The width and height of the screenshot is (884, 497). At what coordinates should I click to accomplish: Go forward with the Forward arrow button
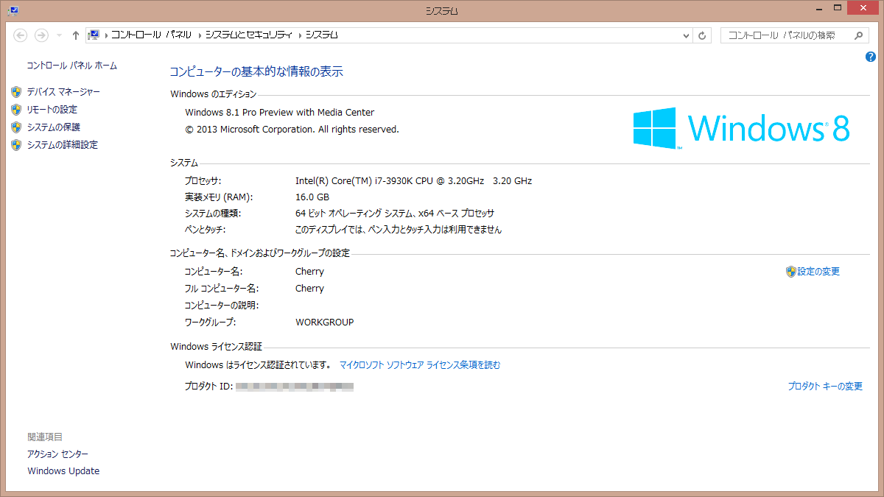(x=42, y=35)
